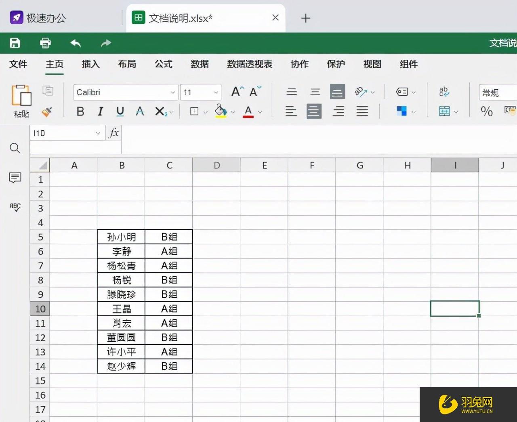517x422 pixels.
Task: Click the Copy icon
Action: point(48,90)
